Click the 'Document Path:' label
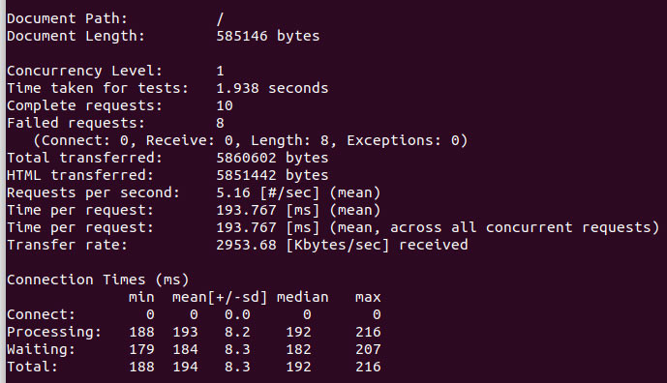The height and width of the screenshot is (383, 667). coord(67,18)
